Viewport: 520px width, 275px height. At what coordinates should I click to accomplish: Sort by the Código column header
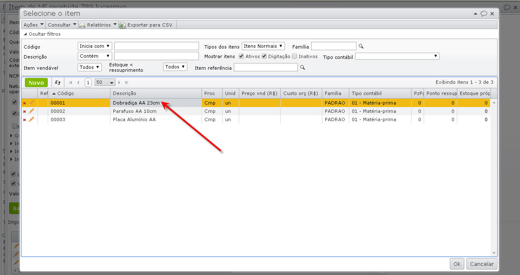pos(79,93)
